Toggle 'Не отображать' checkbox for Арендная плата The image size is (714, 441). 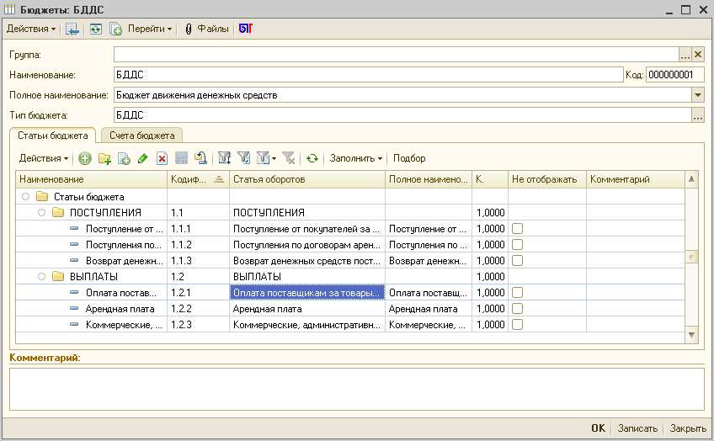[x=517, y=309]
